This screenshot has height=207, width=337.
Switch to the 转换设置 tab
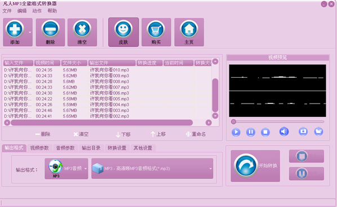(x=117, y=148)
